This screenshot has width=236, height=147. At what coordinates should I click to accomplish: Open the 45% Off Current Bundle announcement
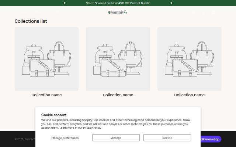118,3
